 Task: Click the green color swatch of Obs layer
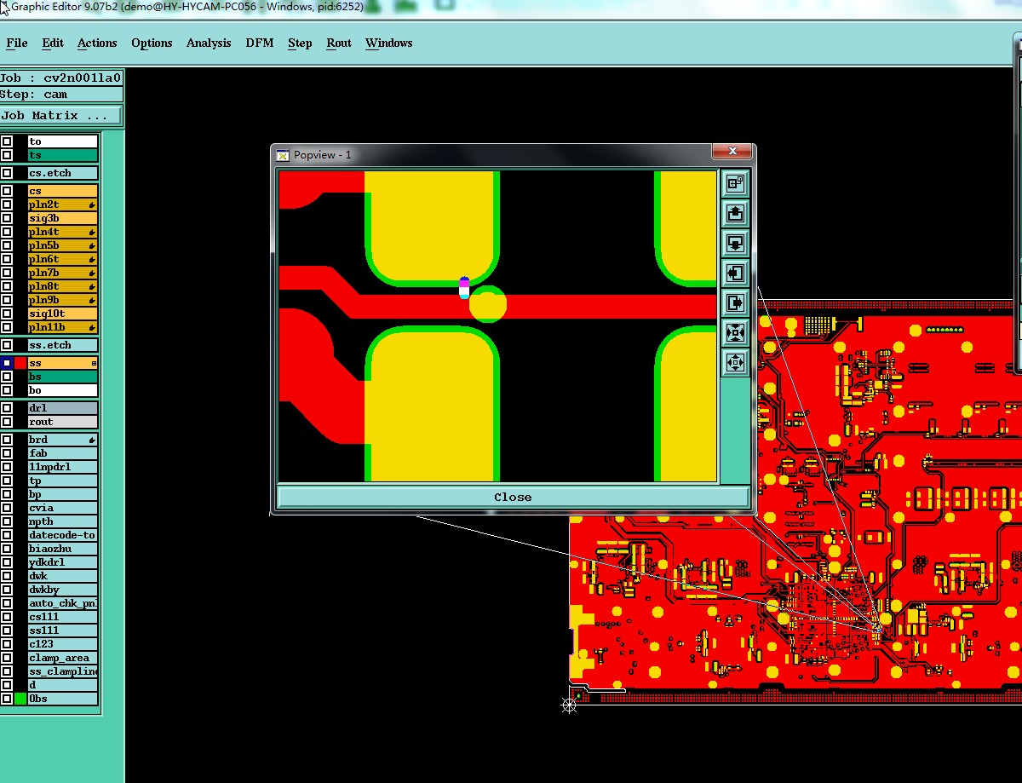click(x=20, y=699)
